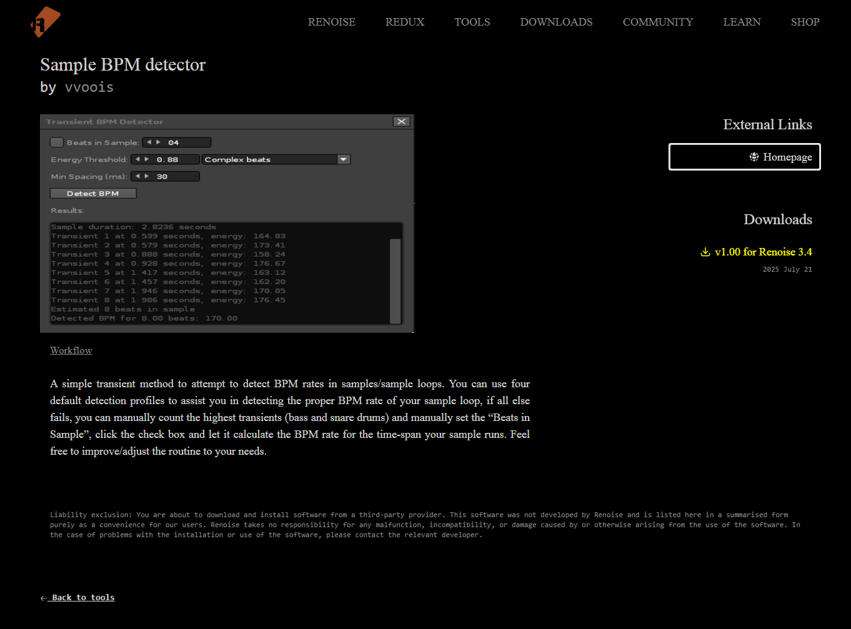Open the Workflow link
The width and height of the screenshot is (851, 629).
pos(71,350)
